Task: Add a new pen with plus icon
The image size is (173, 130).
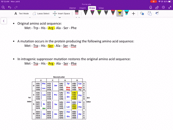Action: pos(133,13)
